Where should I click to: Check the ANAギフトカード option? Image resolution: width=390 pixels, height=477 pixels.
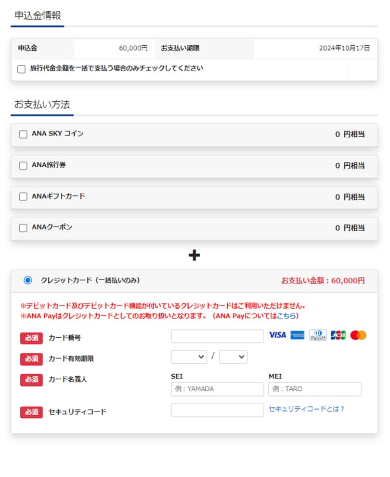23,197
